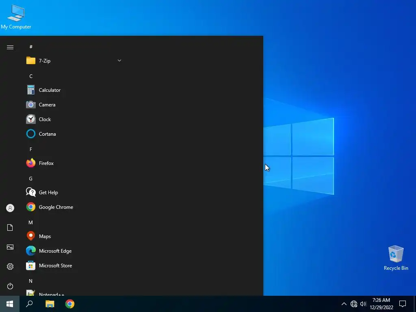Screen dimensions: 416x312
Task: Click the C letter group header
Action: pos(31,76)
